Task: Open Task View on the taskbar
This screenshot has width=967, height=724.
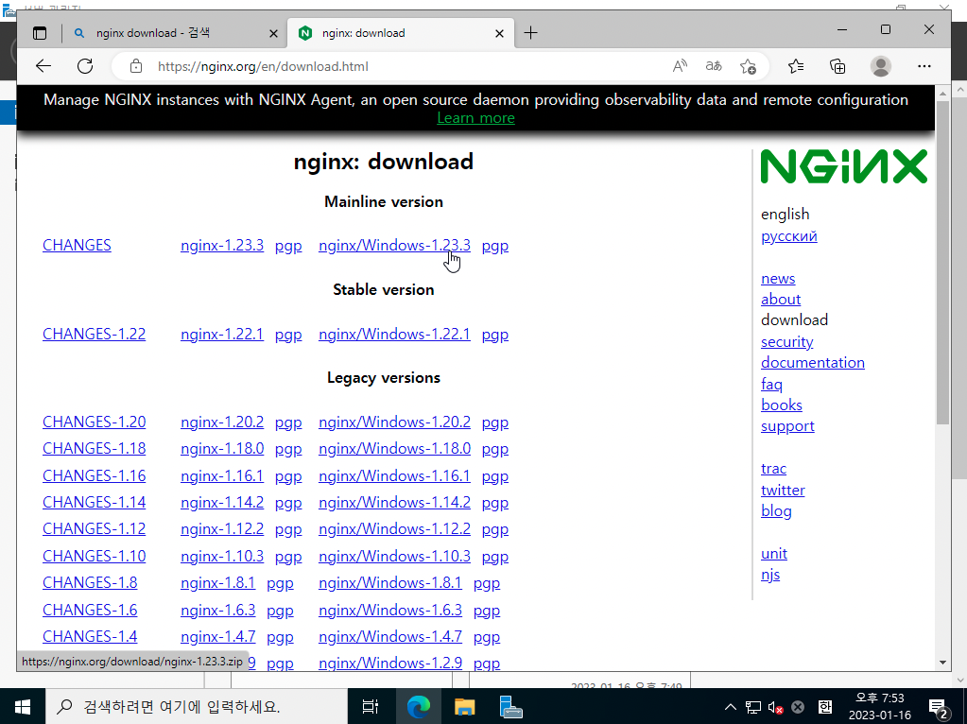Action: click(x=370, y=706)
